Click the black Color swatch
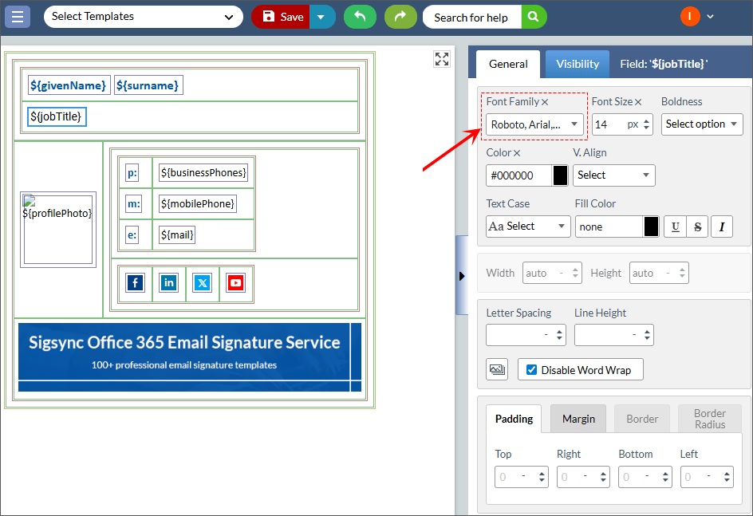The image size is (753, 516). tap(561, 175)
